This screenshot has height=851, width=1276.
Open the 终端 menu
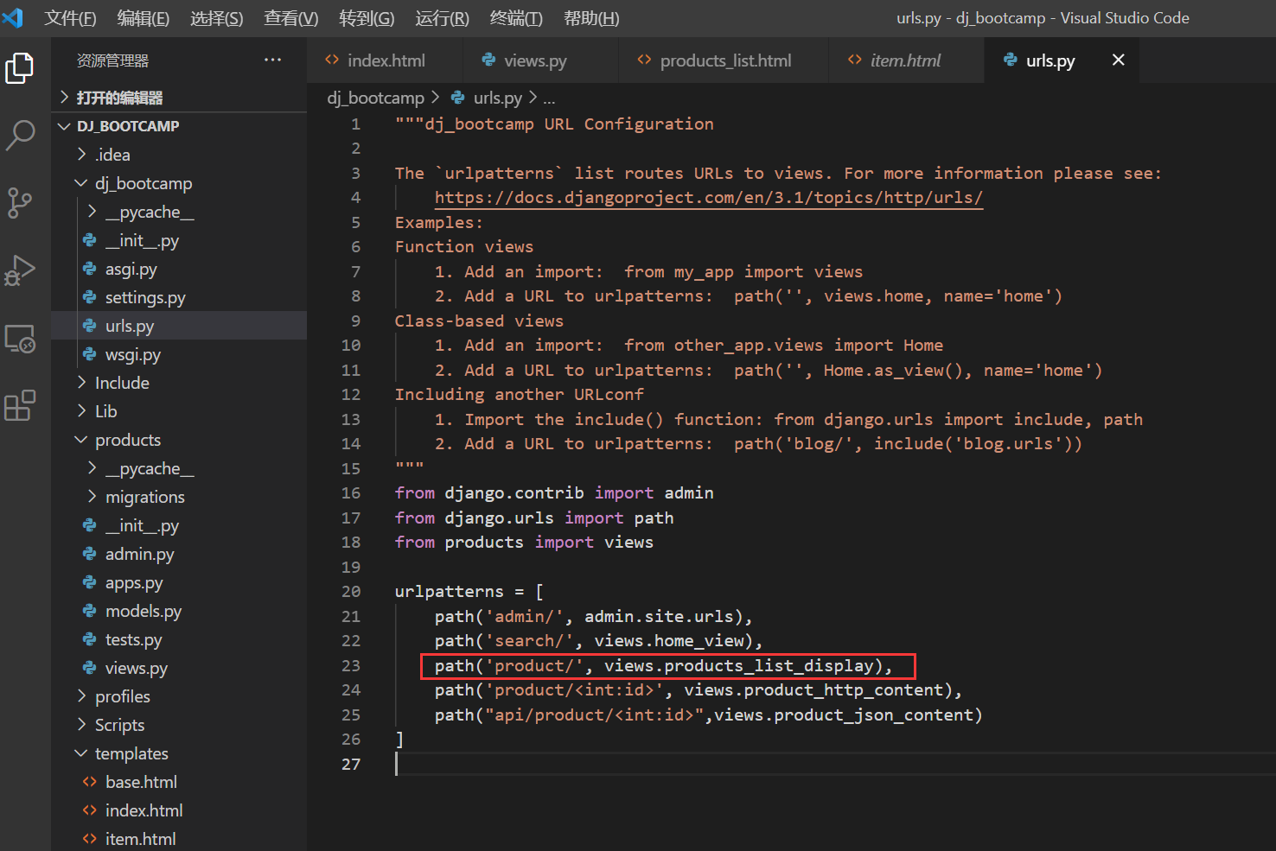tap(515, 17)
